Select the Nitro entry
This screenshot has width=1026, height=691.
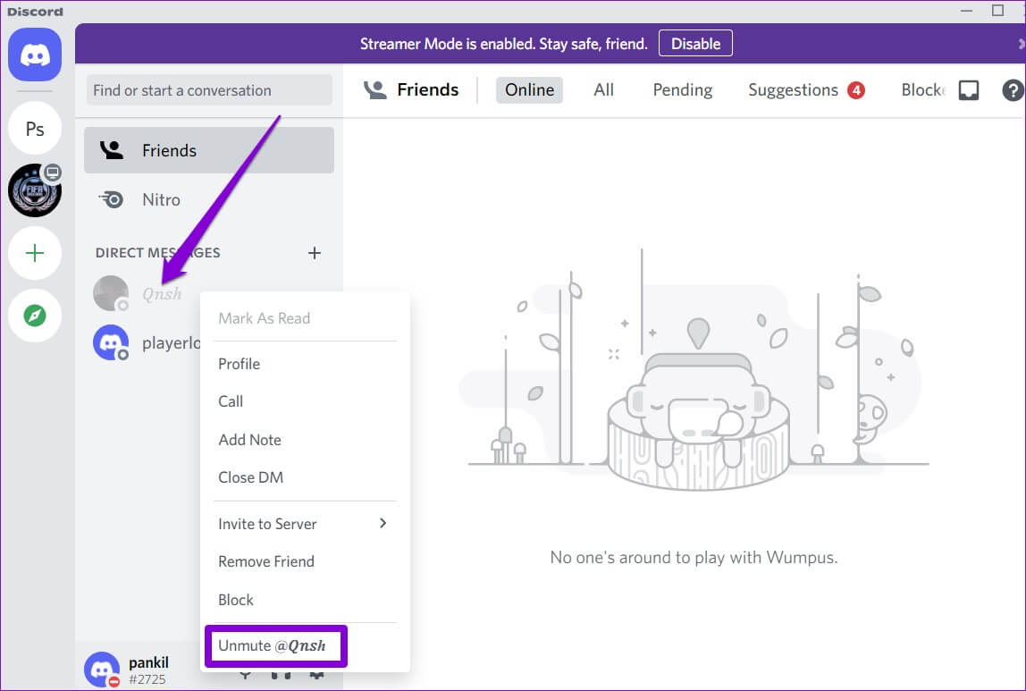tap(209, 199)
